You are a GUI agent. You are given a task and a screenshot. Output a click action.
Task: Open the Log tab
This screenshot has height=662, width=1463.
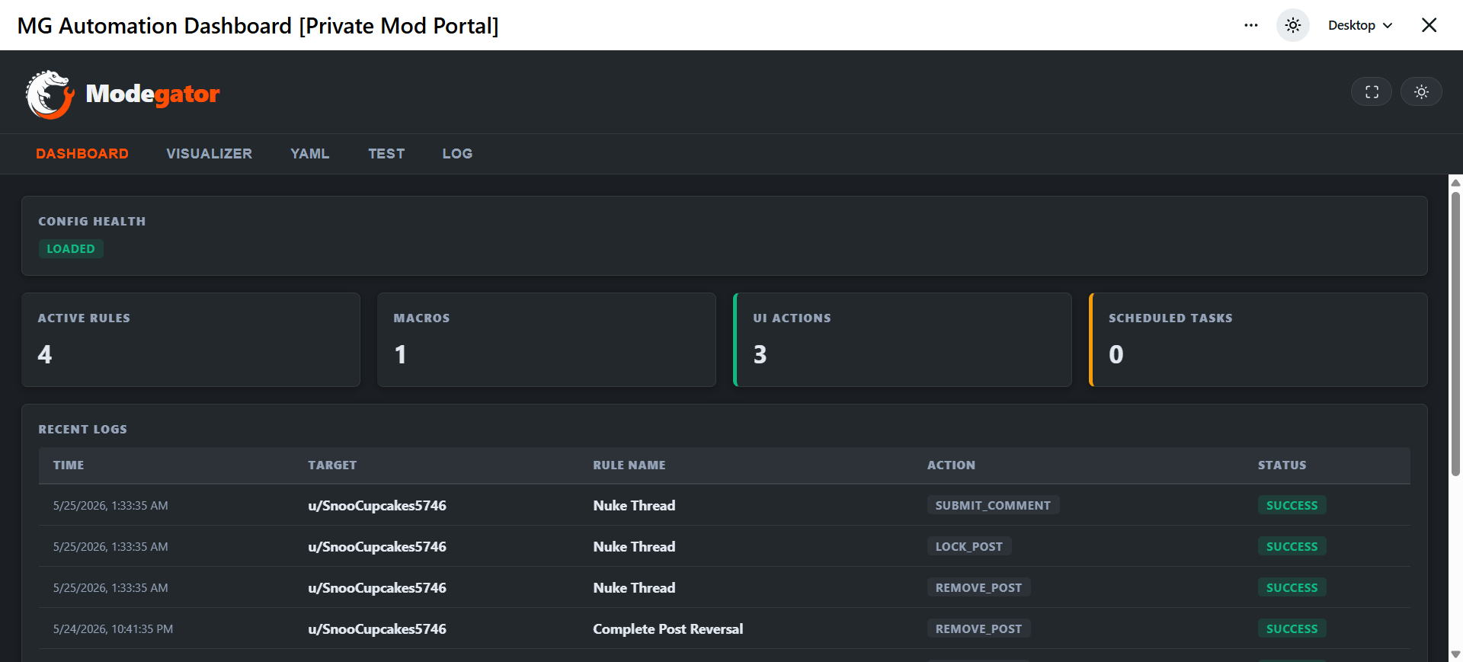point(457,154)
